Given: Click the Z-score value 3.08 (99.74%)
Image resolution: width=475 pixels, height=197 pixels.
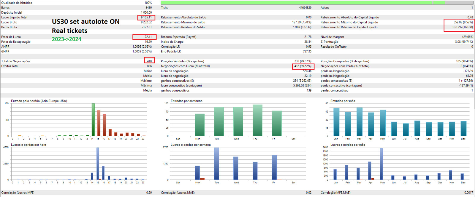Looking at the screenshot, I should [464, 42].
